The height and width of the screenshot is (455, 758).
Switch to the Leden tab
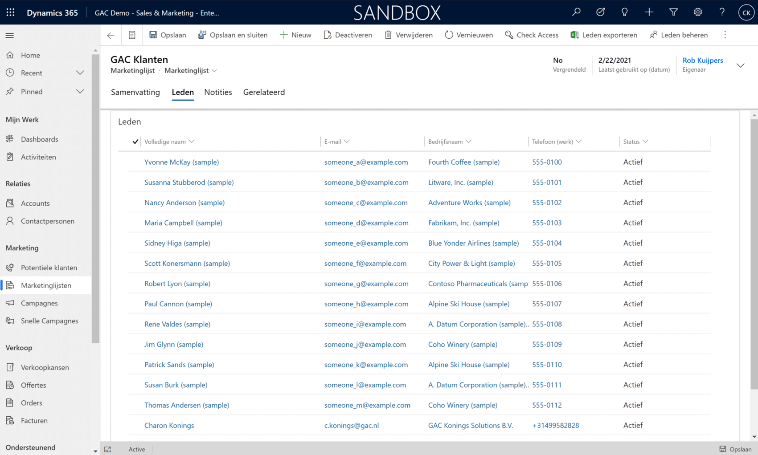click(x=183, y=92)
